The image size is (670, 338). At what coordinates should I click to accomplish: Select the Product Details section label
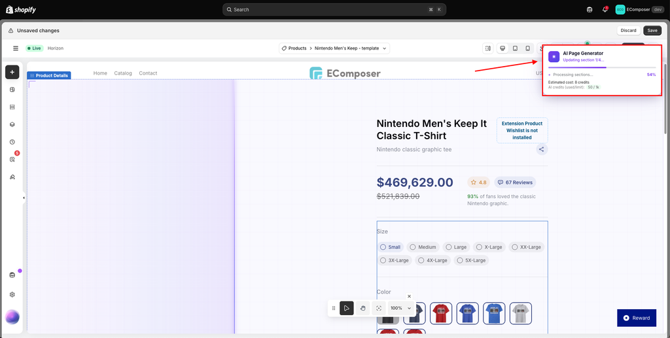[49, 76]
